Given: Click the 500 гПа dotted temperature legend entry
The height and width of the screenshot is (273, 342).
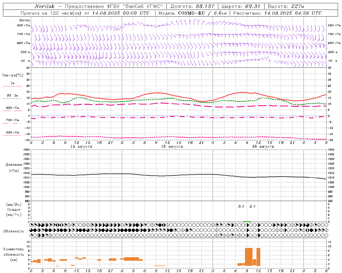Looking at the screenshot, I should [12, 133].
